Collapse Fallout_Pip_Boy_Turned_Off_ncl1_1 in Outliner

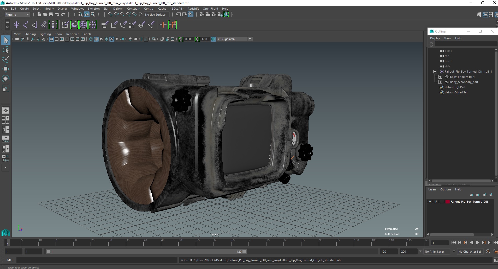pos(435,72)
